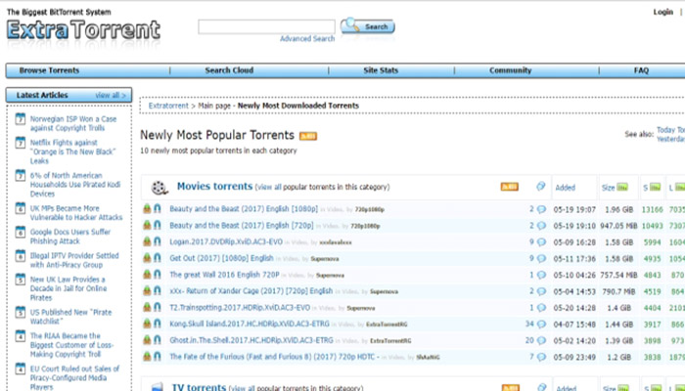Screen dimensions: 685x391
Task: Read 'New UK Law Provides a Decade in Jail' article
Action: click(69, 288)
